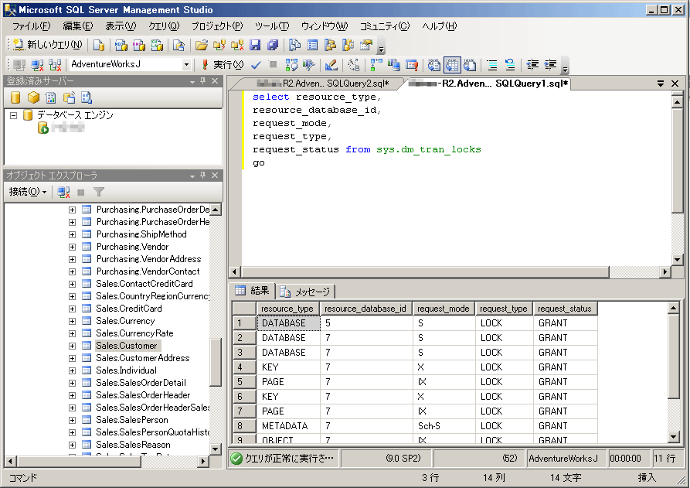Expand the Purchasing.Vendor table node

[x=72, y=247]
